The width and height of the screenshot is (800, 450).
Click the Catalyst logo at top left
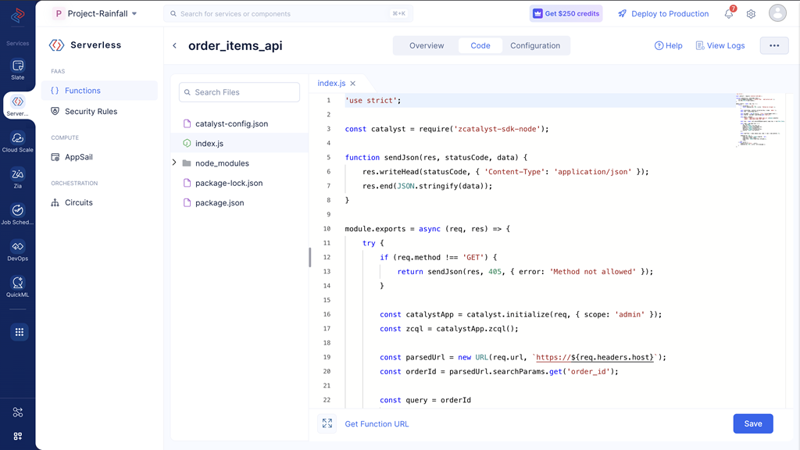(x=17, y=16)
